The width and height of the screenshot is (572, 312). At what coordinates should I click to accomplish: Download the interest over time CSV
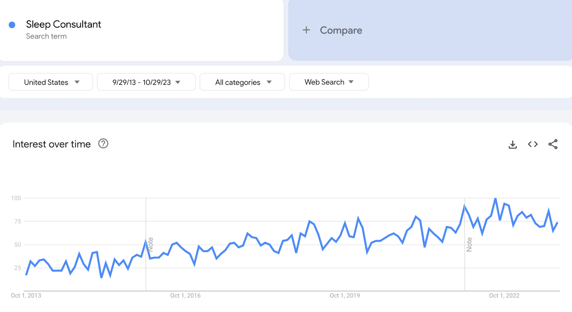tap(513, 144)
